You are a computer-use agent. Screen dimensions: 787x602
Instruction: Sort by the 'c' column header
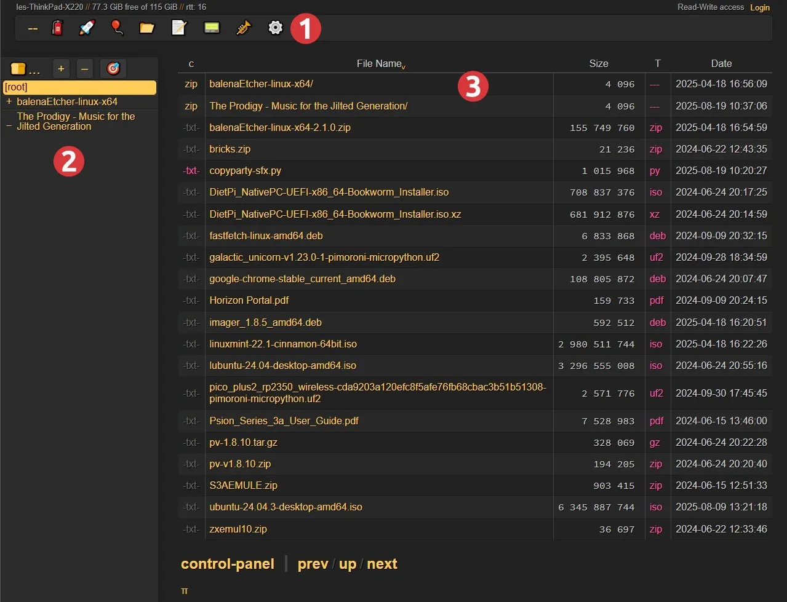(191, 64)
